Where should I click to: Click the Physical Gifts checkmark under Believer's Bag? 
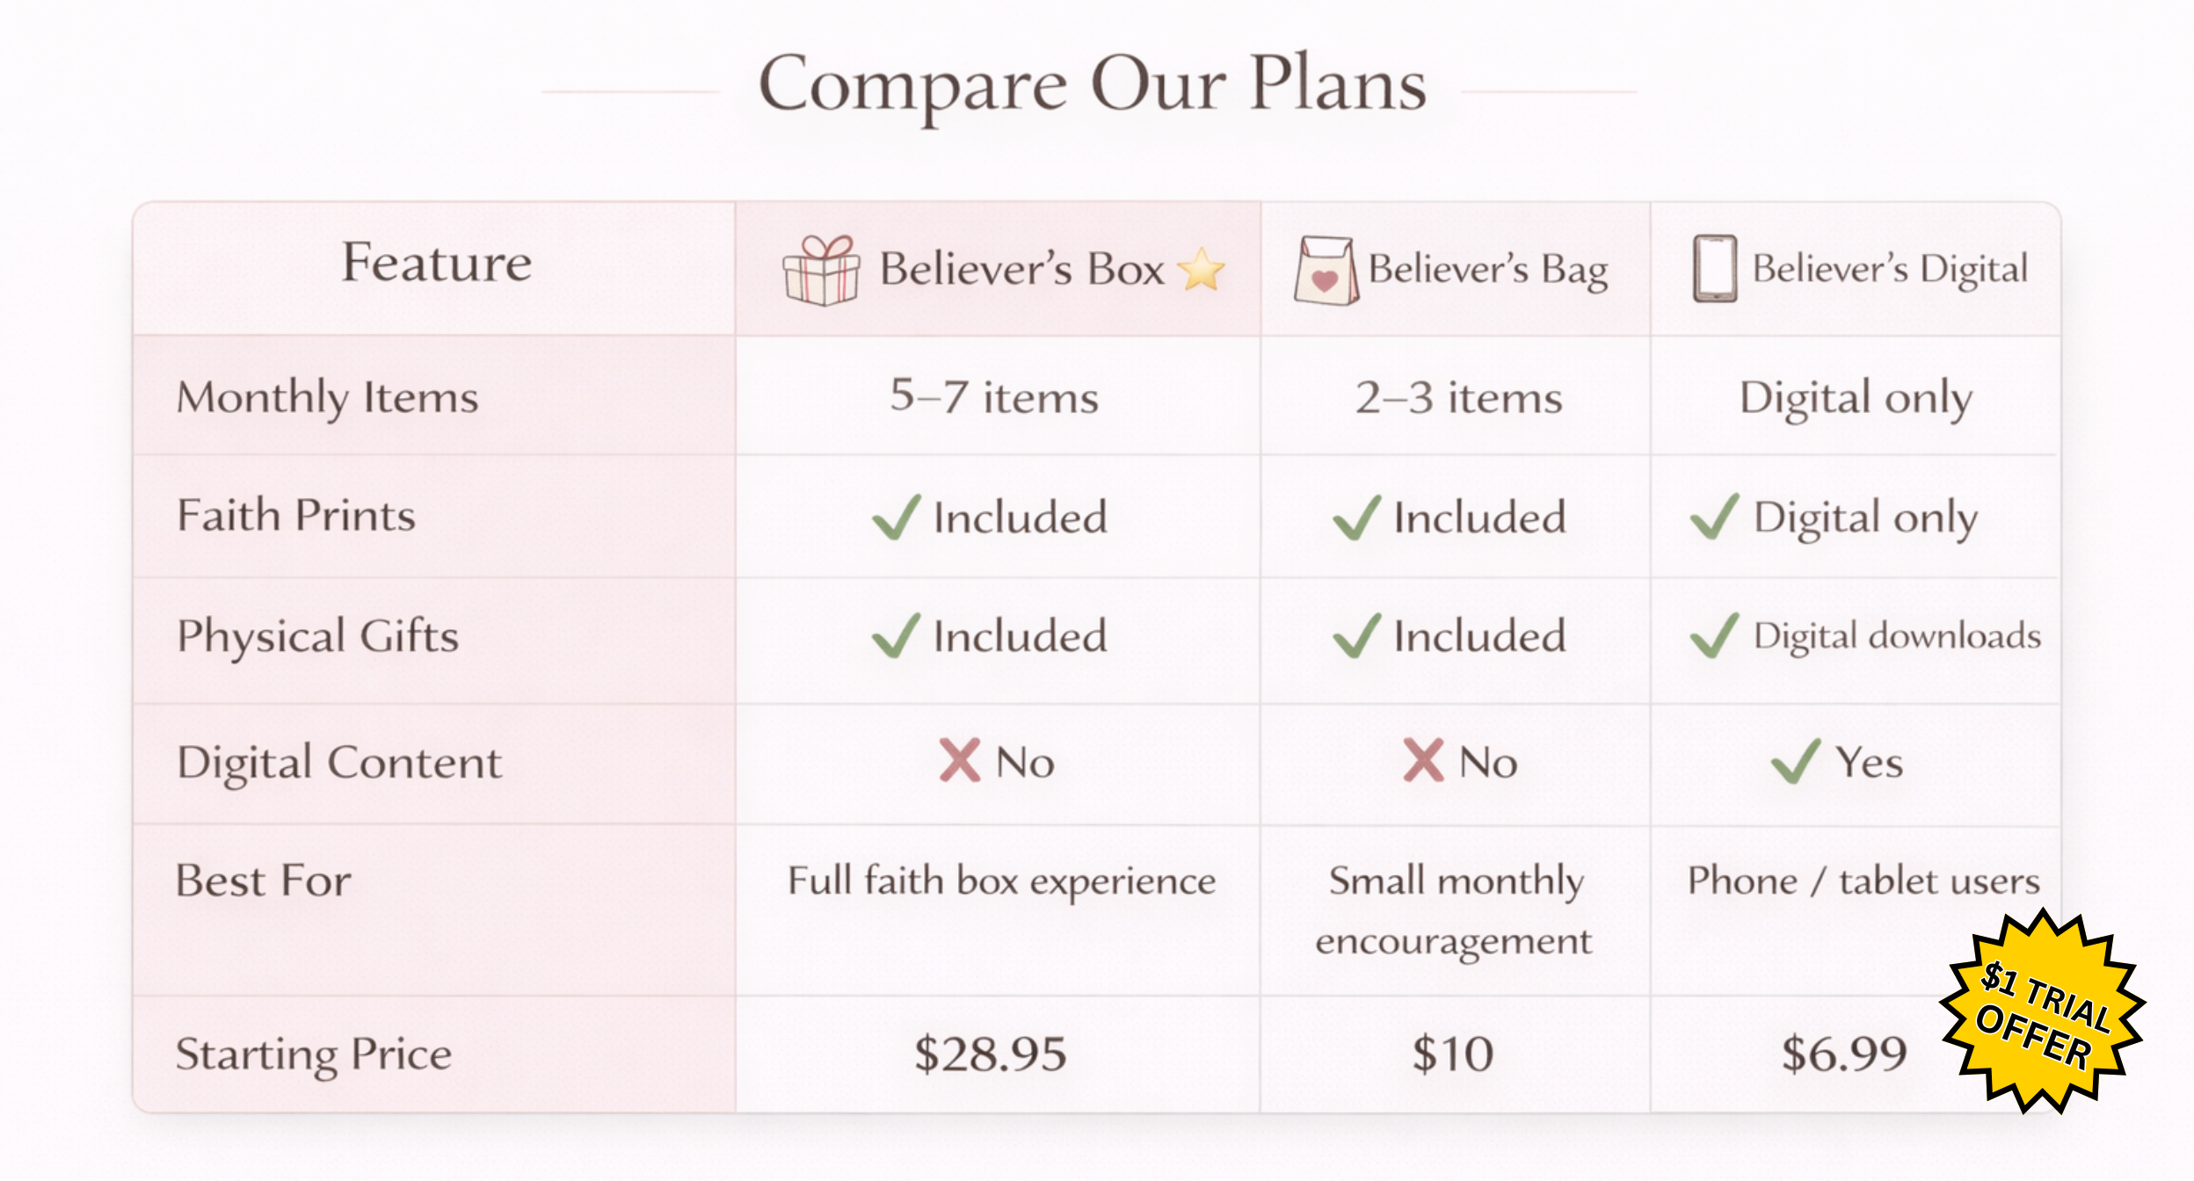[x=1356, y=636]
